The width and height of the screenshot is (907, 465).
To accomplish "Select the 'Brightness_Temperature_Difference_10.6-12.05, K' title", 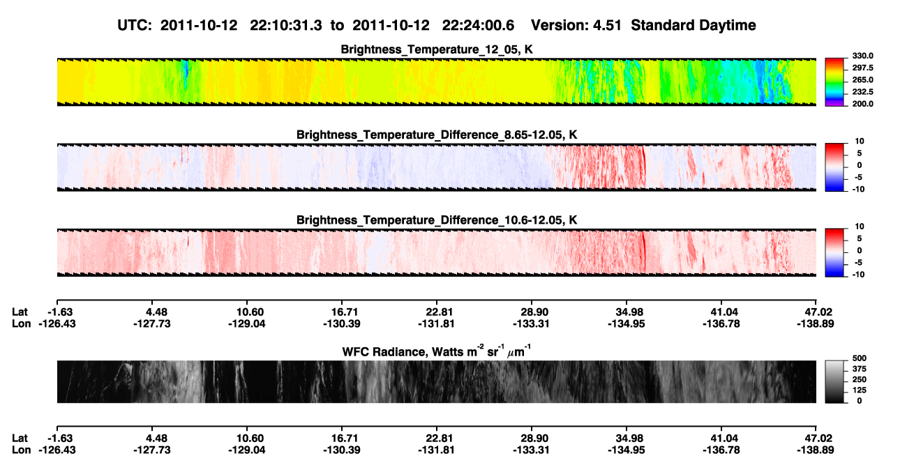I will click(437, 220).
